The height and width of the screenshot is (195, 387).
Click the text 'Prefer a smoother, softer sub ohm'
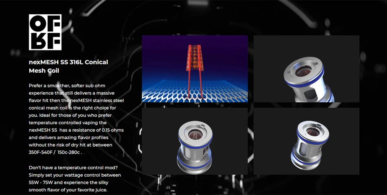click(x=67, y=86)
